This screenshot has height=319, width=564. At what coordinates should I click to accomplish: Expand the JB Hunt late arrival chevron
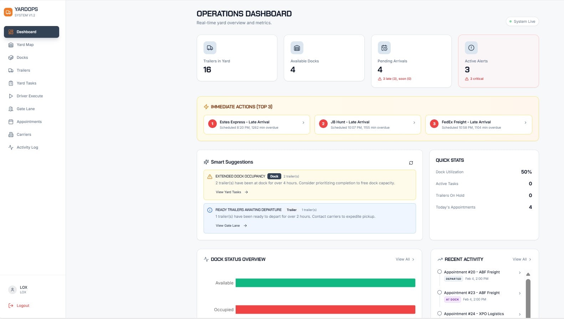pos(414,123)
